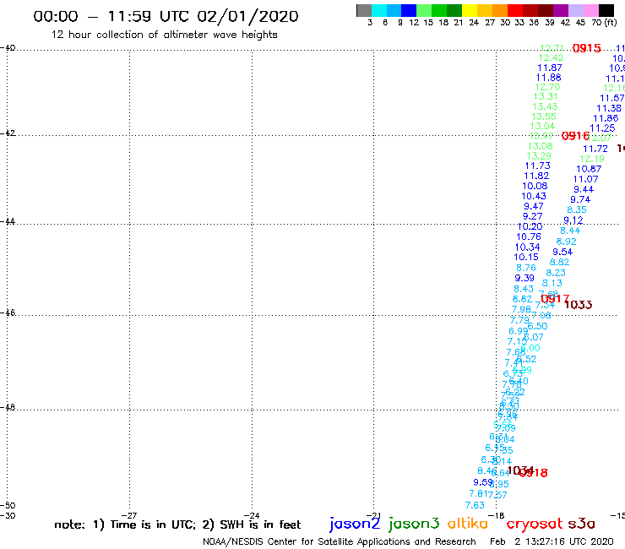Click the wave height value 13.55

pyautogui.click(x=544, y=117)
